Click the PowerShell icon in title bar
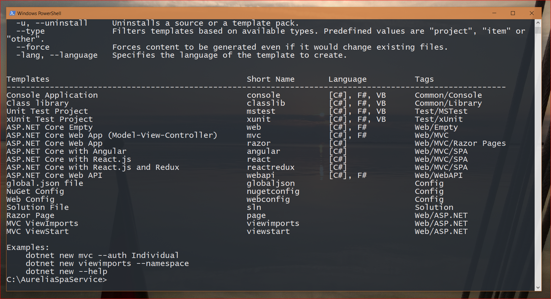This screenshot has height=299, width=551. [x=12, y=13]
